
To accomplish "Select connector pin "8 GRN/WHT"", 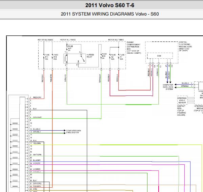I will pos(36,117).
